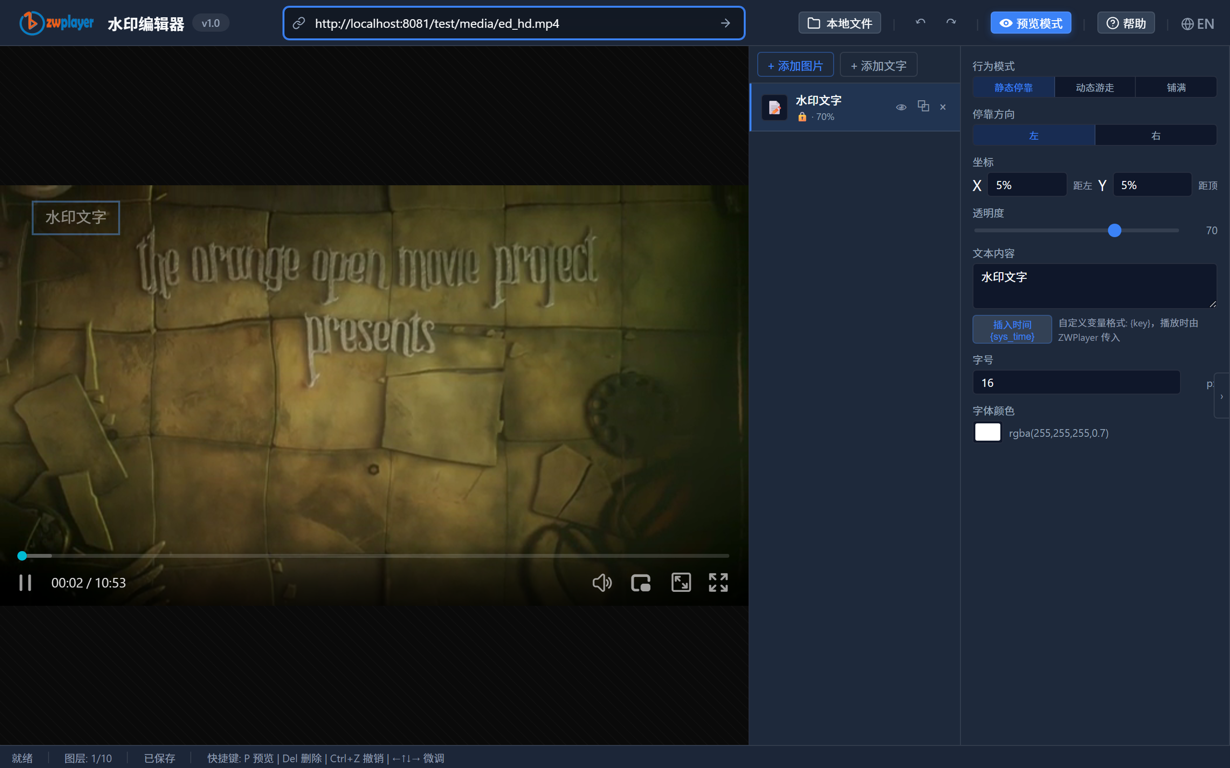
Task: Mute the video volume
Action: point(602,583)
